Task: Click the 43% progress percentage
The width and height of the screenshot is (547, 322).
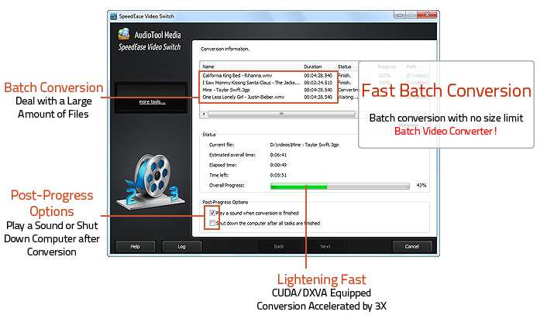Action: [421, 186]
